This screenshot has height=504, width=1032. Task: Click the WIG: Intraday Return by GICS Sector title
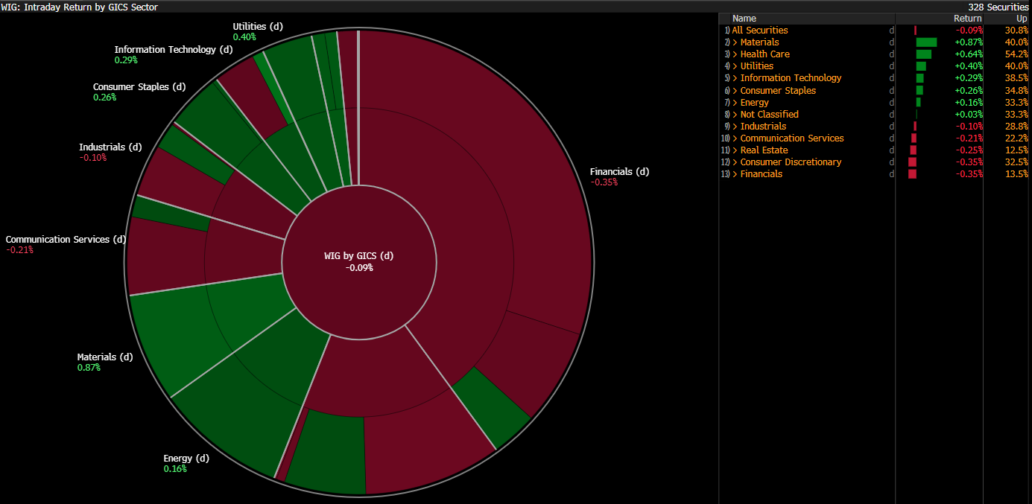[80, 7]
